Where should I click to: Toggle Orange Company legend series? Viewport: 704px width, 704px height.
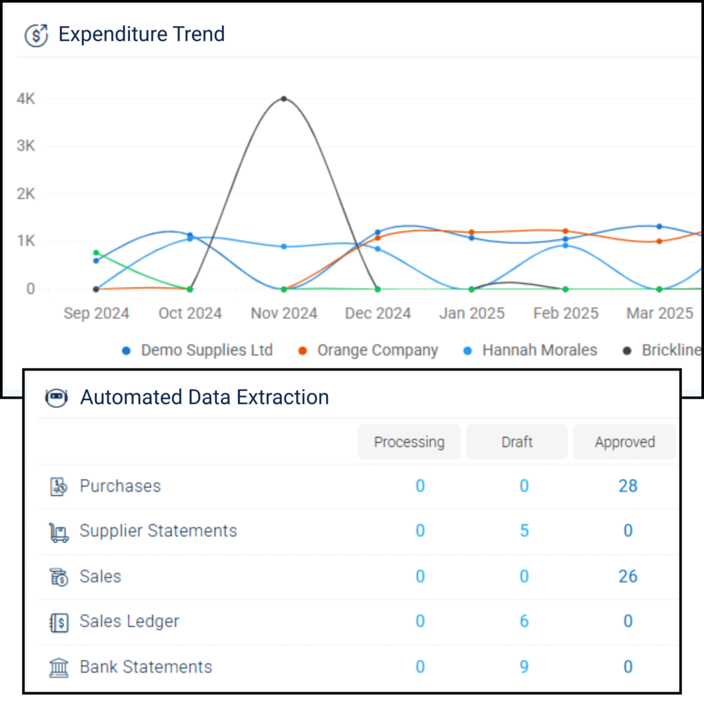[368, 351]
